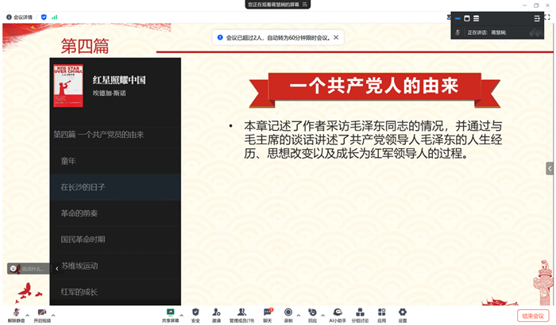Expand arrow next to 解除静音
The height and width of the screenshot is (325, 556).
(26, 313)
